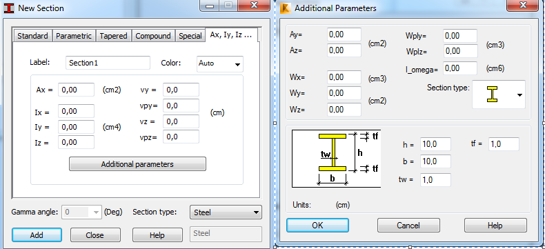Image resolution: width=545 pixels, height=249 pixels.
Task: Open the Steel section type dropdown
Action: coord(226,212)
